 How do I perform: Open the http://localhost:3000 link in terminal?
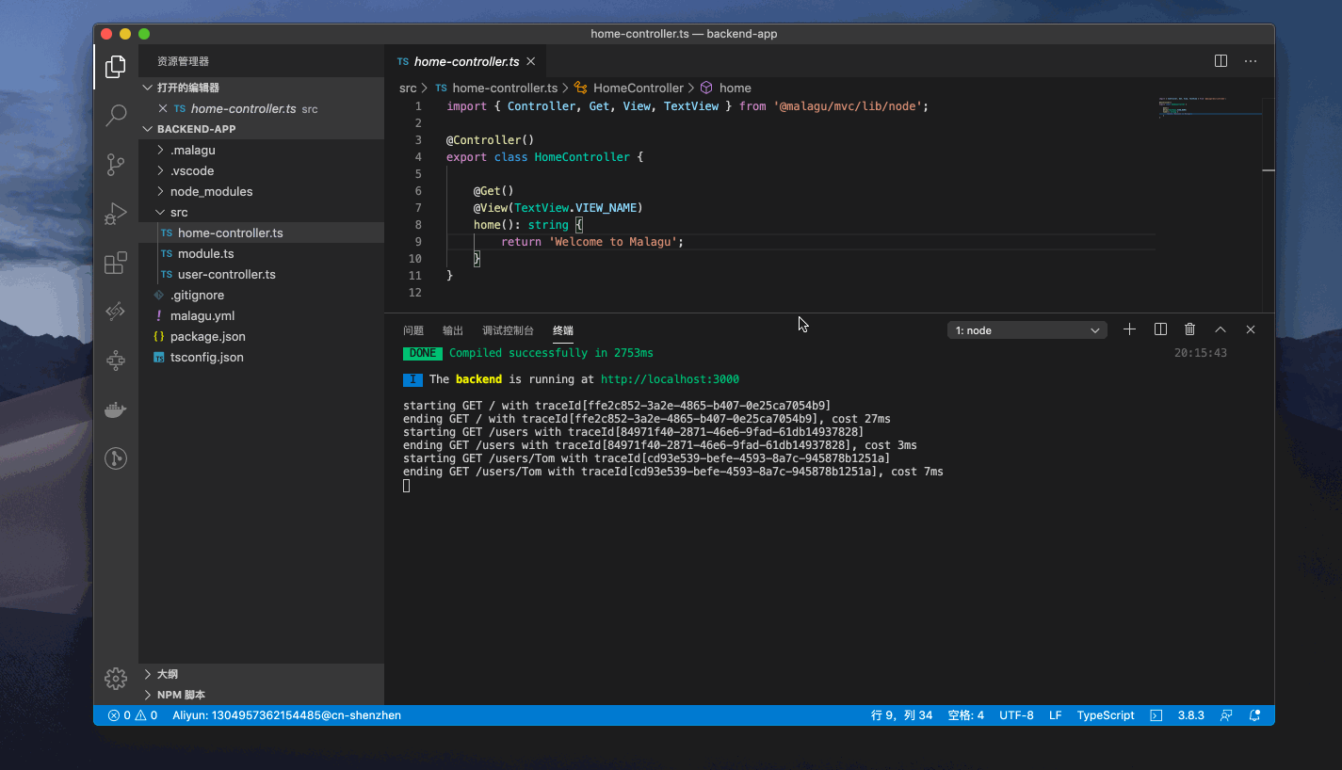coord(670,379)
